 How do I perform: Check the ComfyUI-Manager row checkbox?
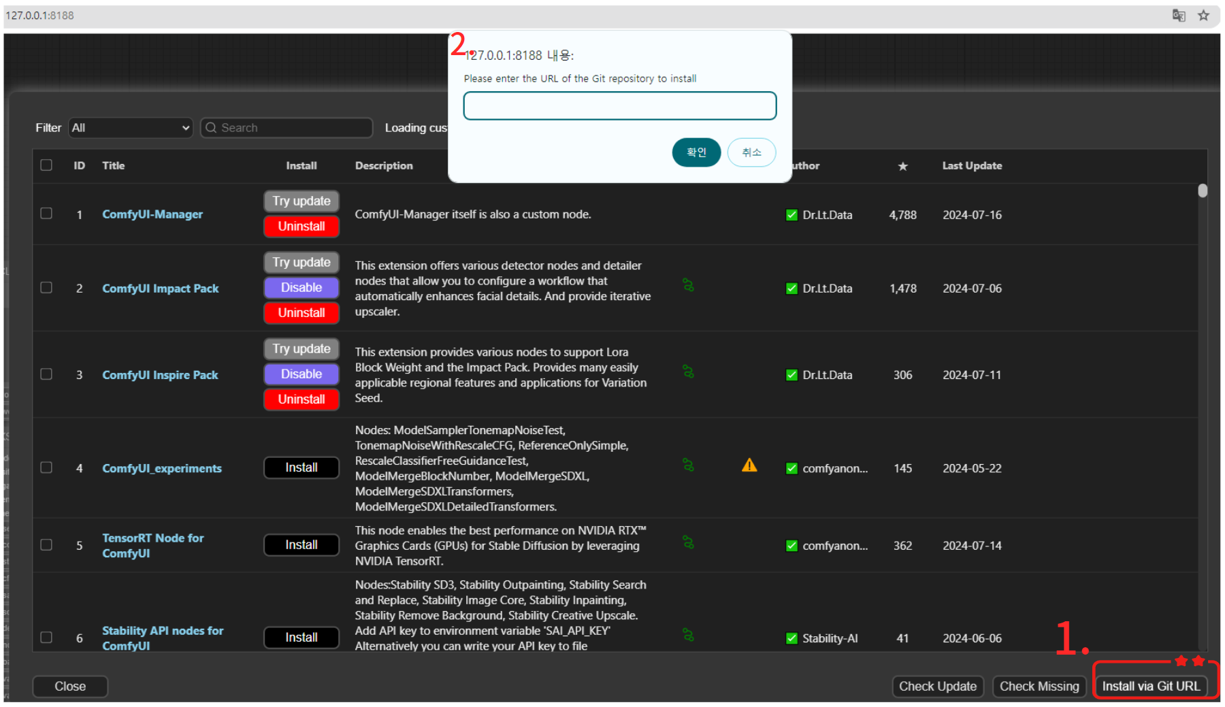pos(46,213)
